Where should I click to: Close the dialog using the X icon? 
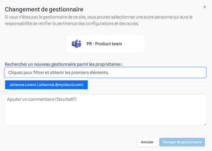205,7
